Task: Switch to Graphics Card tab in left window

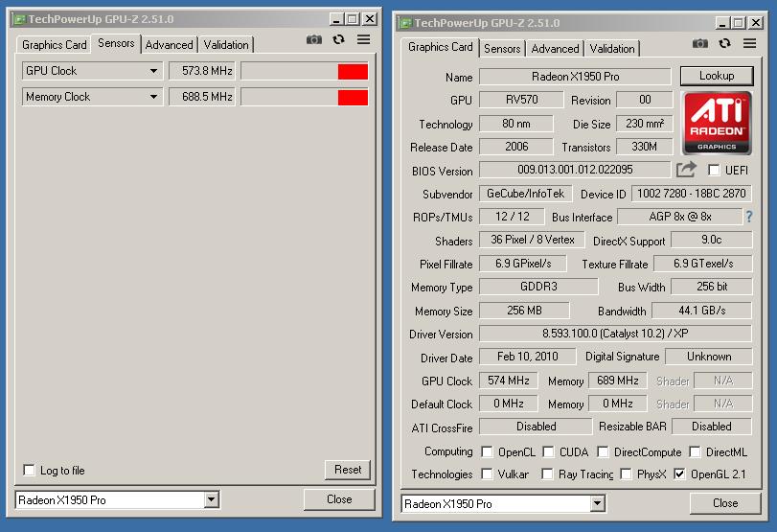Action: (54, 45)
